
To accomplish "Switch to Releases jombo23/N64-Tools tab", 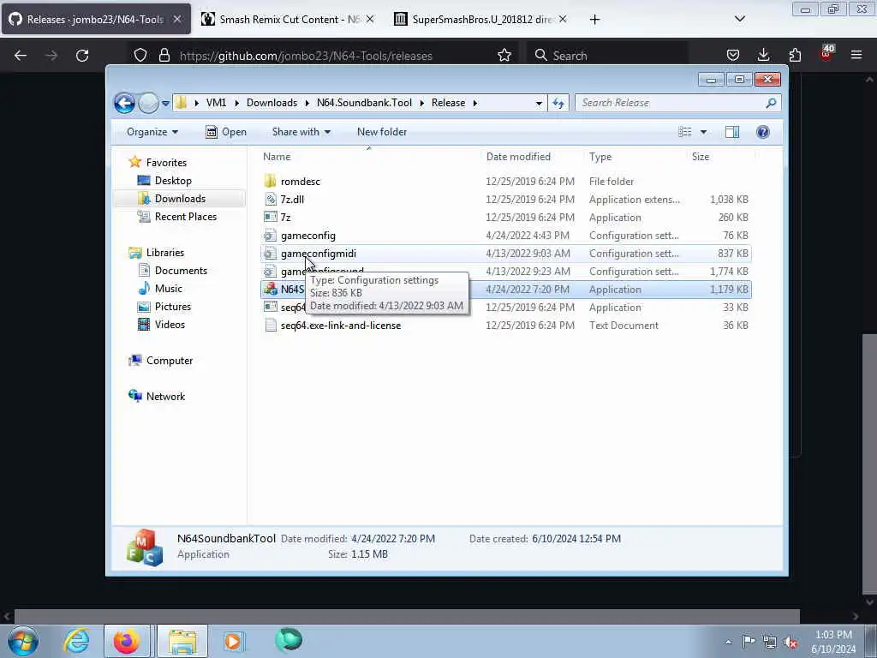I will (96, 20).
